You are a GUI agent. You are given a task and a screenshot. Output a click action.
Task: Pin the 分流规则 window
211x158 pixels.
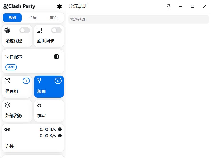(169, 6)
